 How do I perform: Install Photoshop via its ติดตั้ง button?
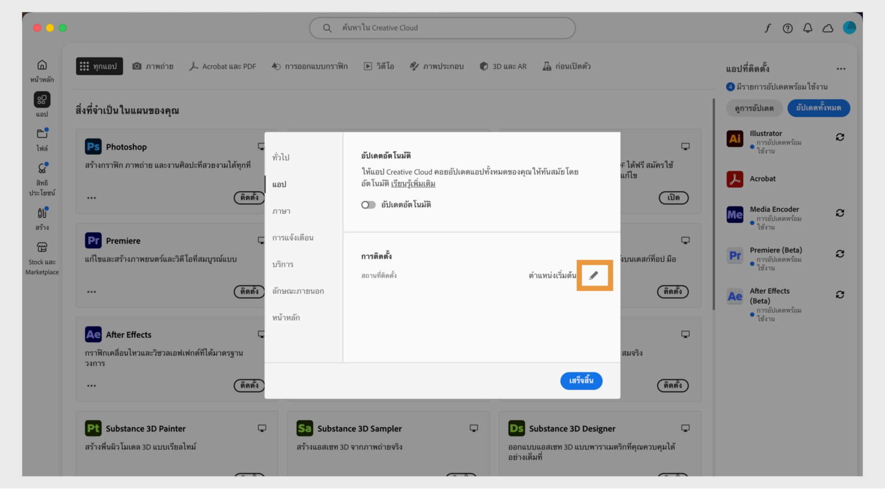pos(249,198)
